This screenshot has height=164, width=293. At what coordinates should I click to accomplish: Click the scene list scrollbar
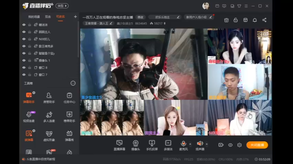(78, 39)
